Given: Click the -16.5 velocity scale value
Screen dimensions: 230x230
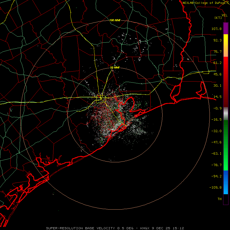Looking at the screenshot, I should click(216, 120).
